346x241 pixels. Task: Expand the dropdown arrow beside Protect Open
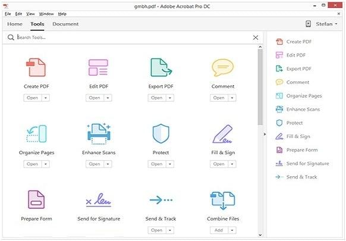(170, 164)
